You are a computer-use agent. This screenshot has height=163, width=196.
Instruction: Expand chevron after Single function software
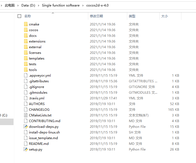83,5
